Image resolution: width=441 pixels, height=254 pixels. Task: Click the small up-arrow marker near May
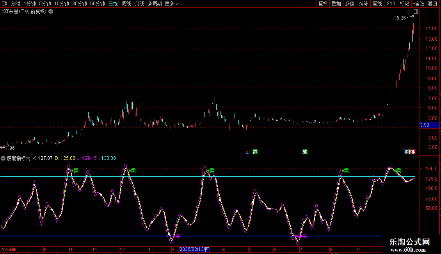click(247, 152)
